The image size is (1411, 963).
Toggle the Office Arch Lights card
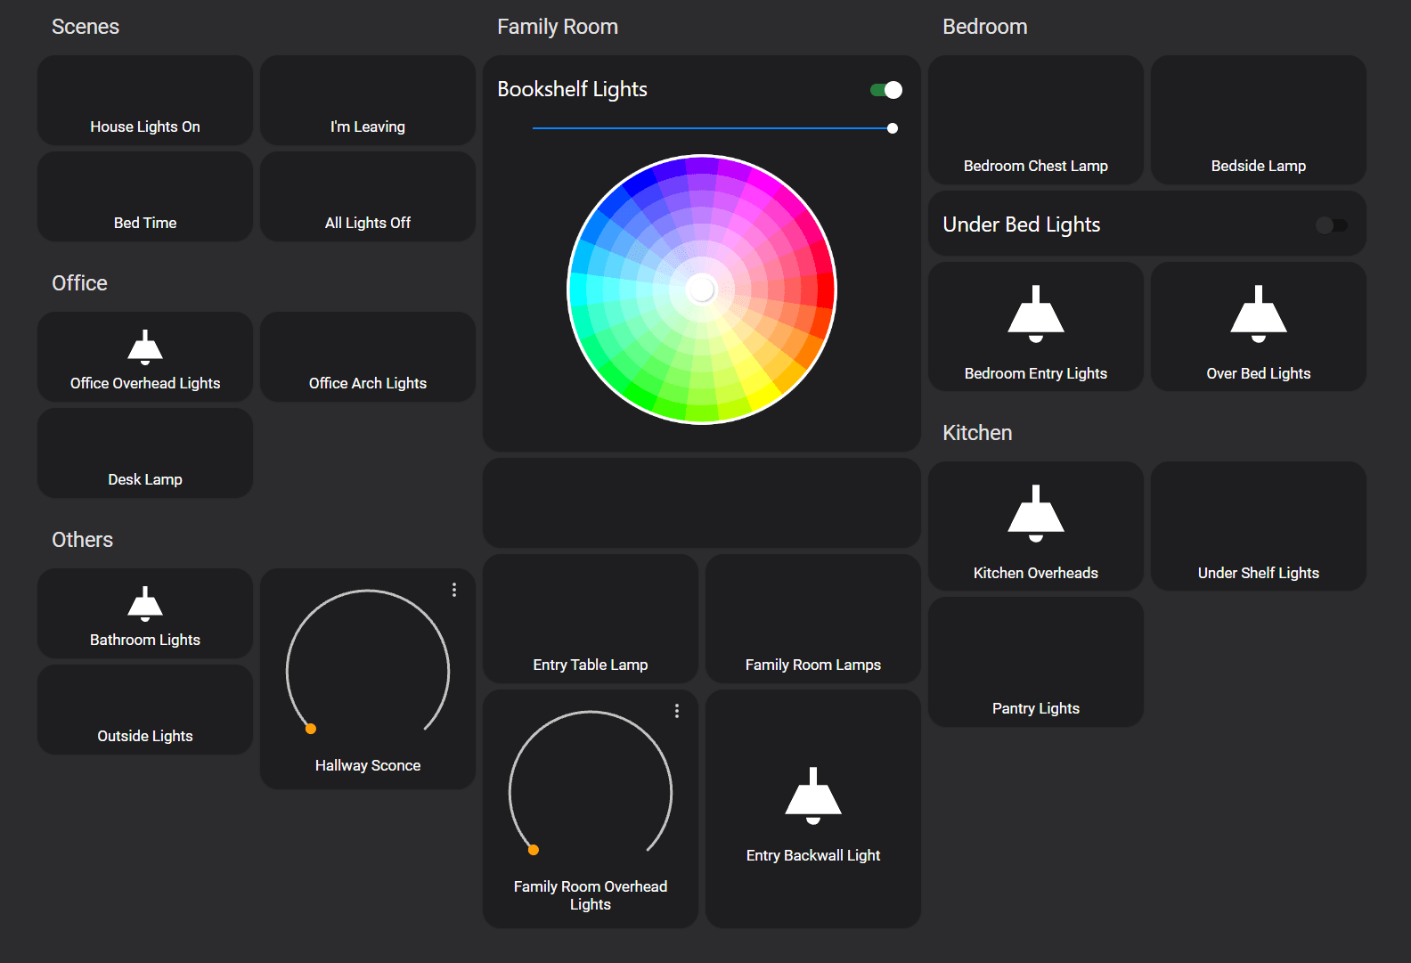tap(368, 357)
